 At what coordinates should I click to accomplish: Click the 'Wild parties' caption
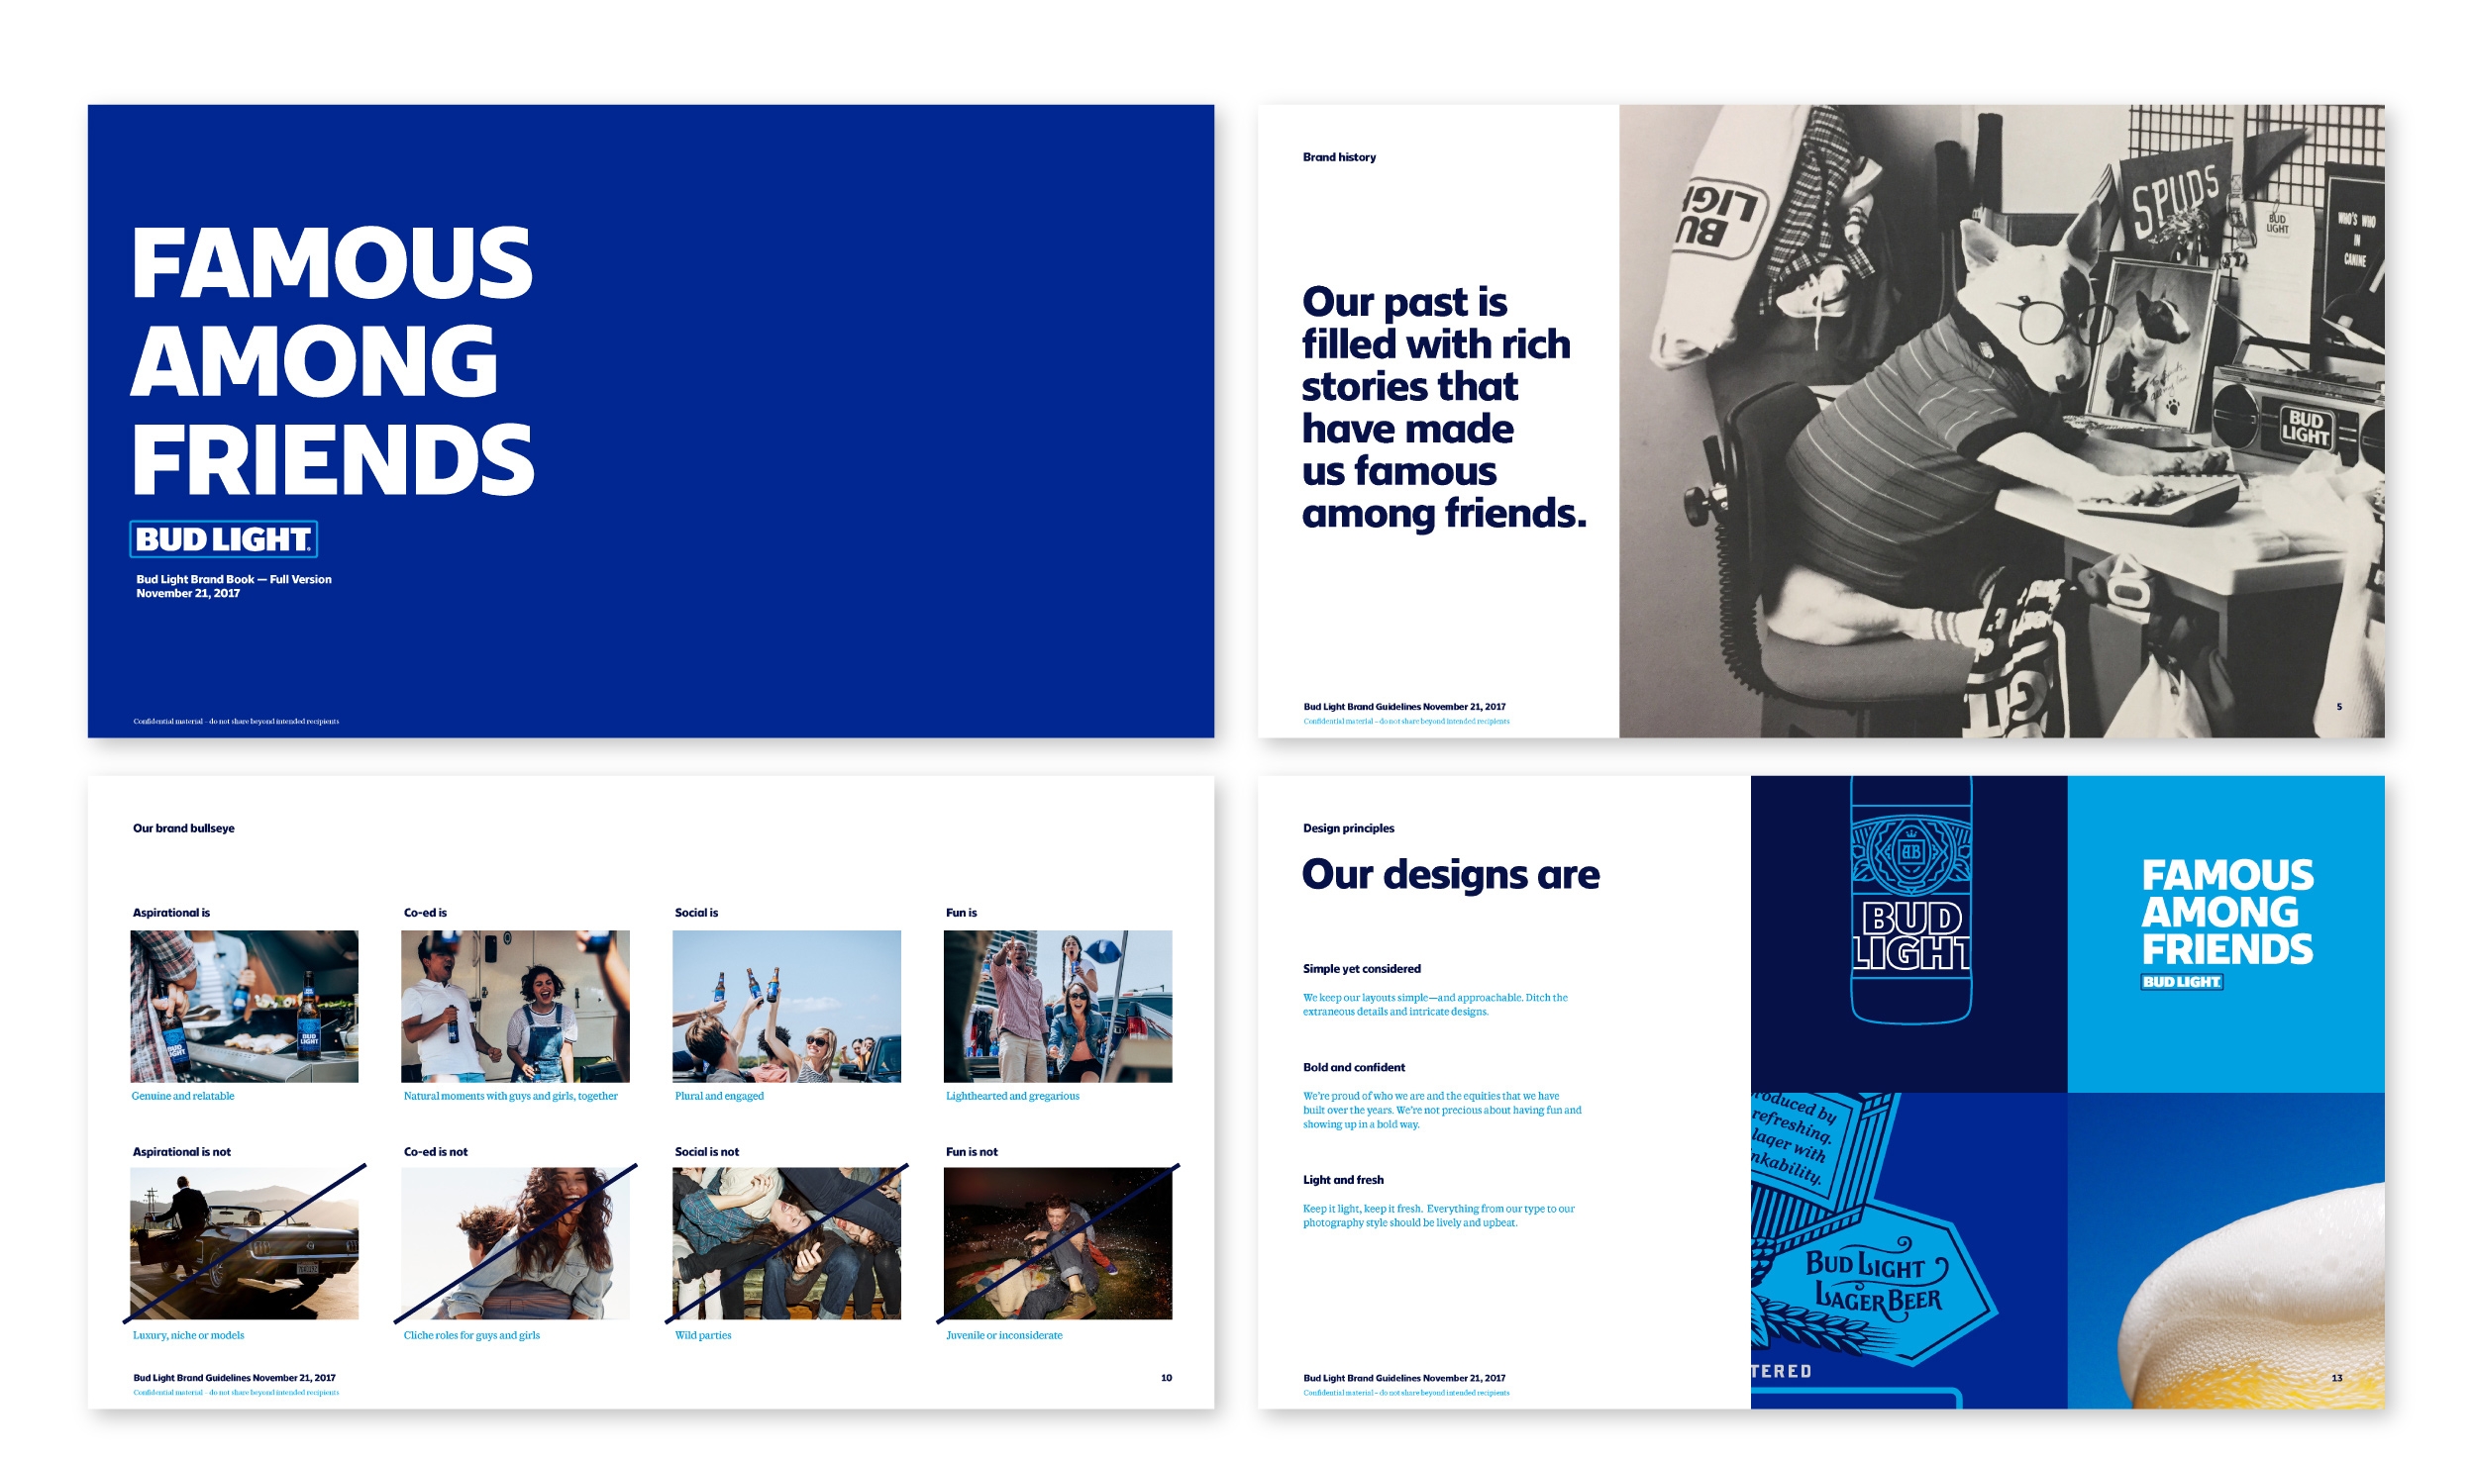(703, 1335)
